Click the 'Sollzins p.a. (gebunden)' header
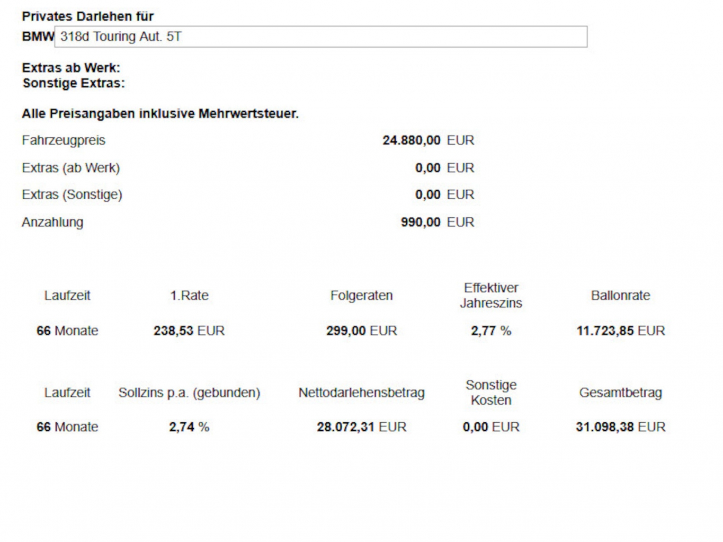723x542 pixels. [189, 393]
